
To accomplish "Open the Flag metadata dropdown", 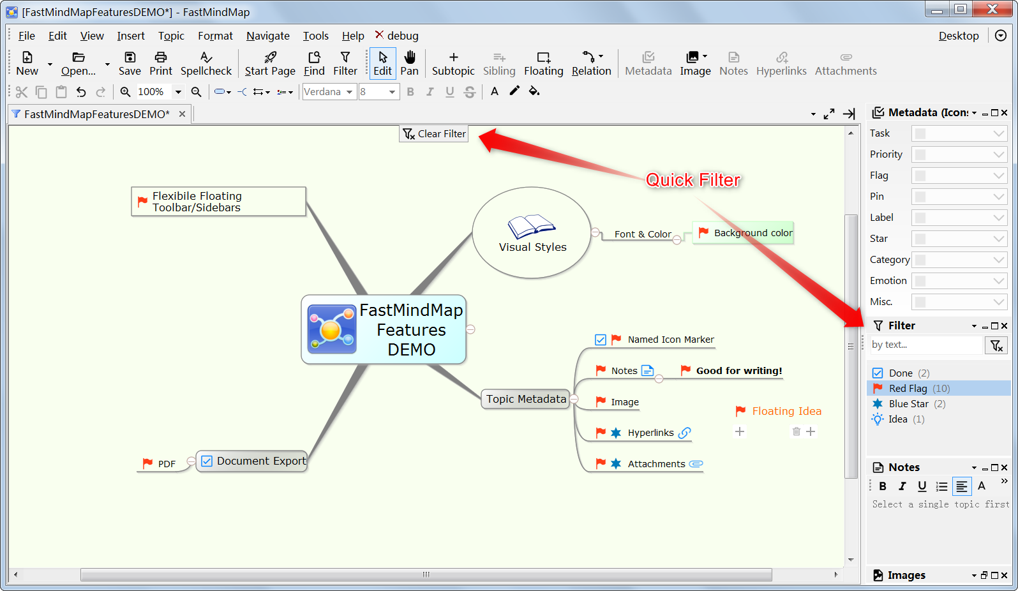I will pyautogui.click(x=959, y=176).
